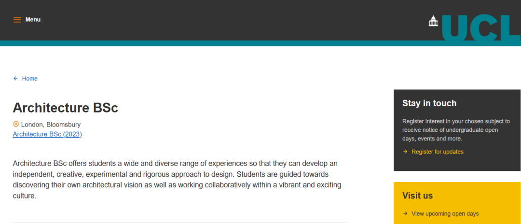Screen dimensions: 521x224
Task: Click the UCL dome building icon
Action: (x=433, y=21)
